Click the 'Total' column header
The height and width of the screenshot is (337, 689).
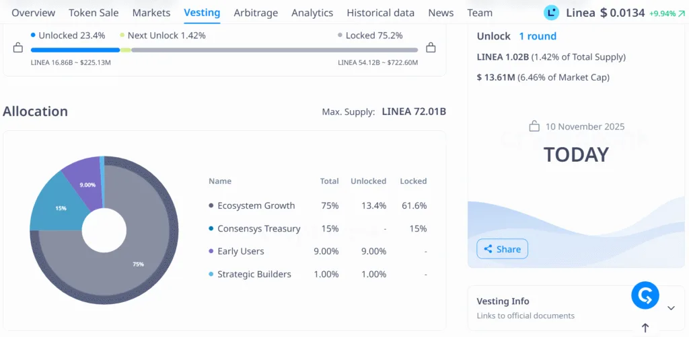point(329,181)
